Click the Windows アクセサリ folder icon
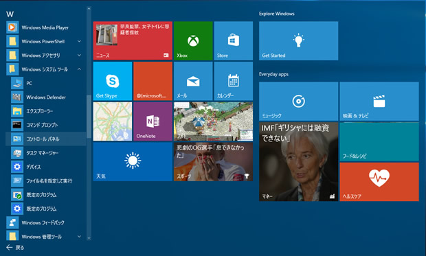 point(12,55)
